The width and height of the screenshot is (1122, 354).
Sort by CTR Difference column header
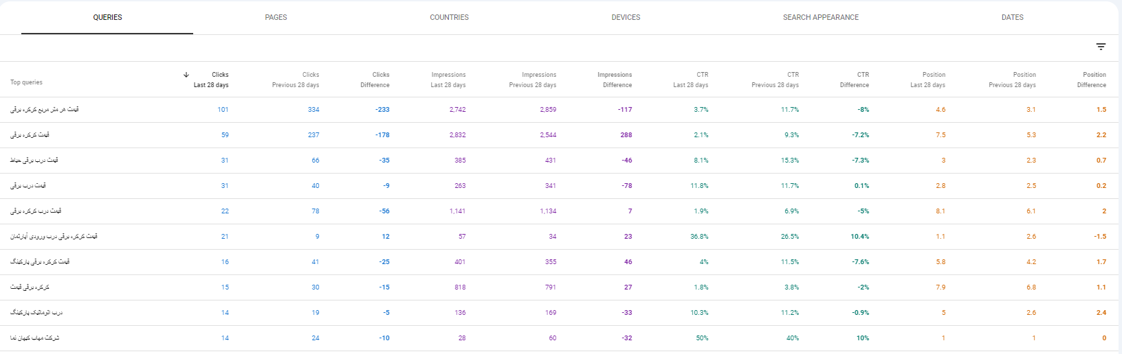pos(855,80)
